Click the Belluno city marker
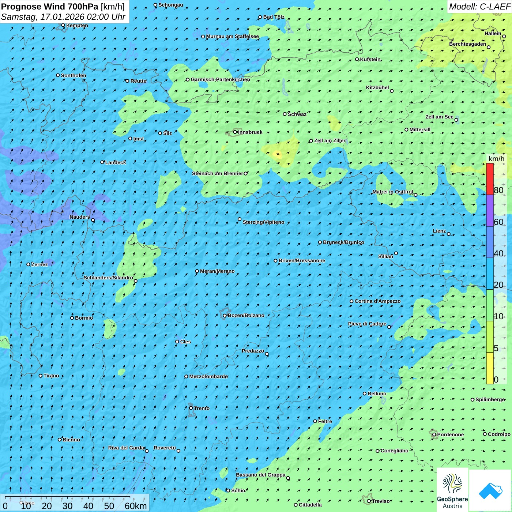The width and height of the screenshot is (512, 512). pyautogui.click(x=365, y=394)
